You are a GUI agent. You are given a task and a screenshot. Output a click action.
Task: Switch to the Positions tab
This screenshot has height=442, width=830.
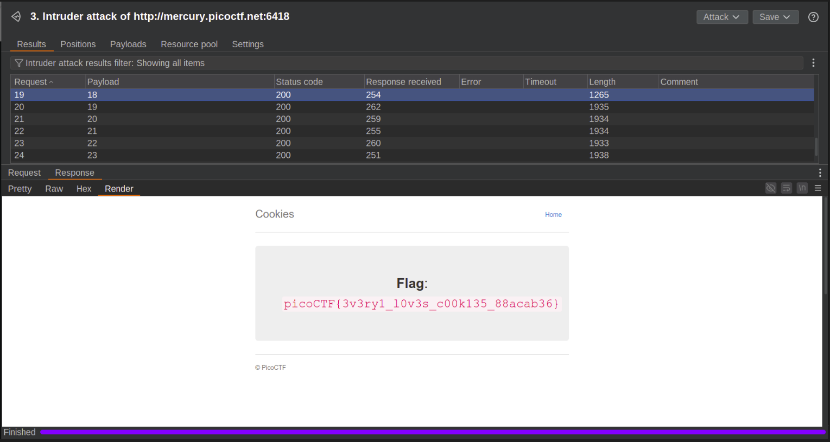[78, 44]
